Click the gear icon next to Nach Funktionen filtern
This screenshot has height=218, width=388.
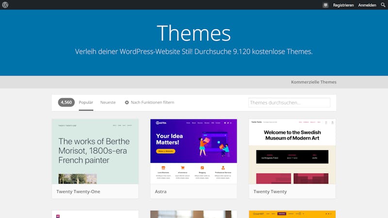coord(127,102)
